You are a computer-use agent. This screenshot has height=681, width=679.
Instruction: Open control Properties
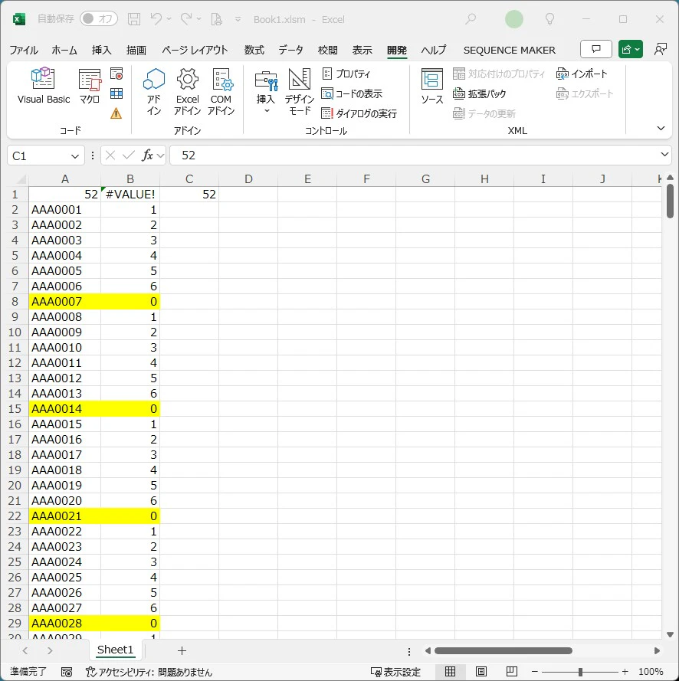[346, 74]
